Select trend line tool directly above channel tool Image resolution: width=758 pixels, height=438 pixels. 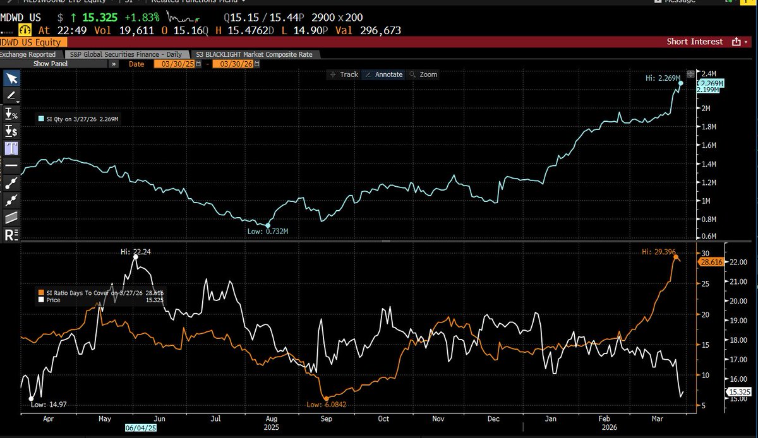pos(11,200)
